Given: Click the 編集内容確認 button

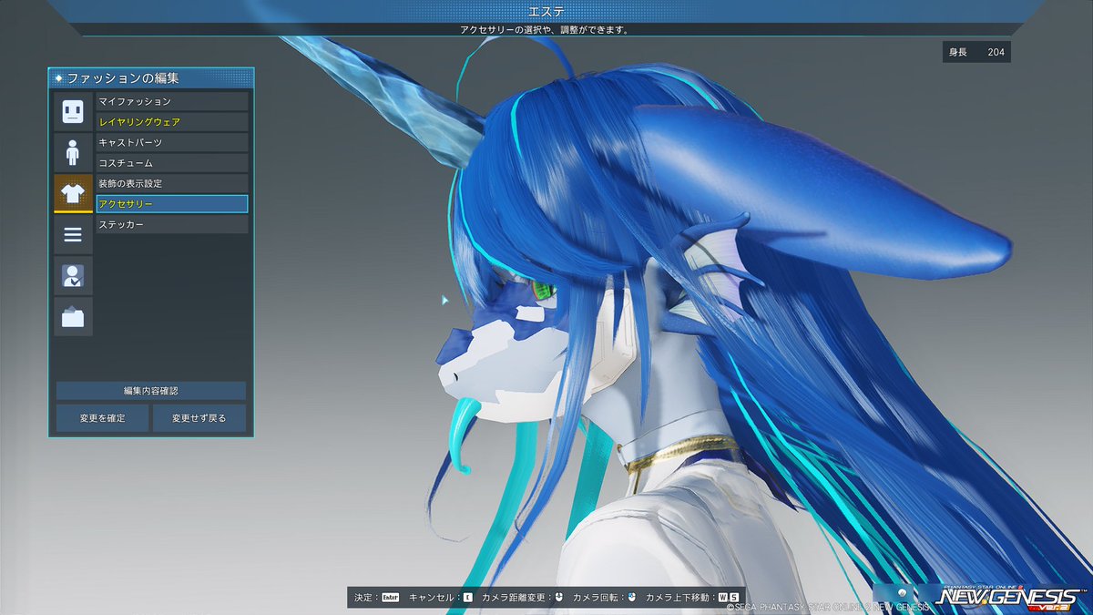Looking at the screenshot, I should (151, 391).
